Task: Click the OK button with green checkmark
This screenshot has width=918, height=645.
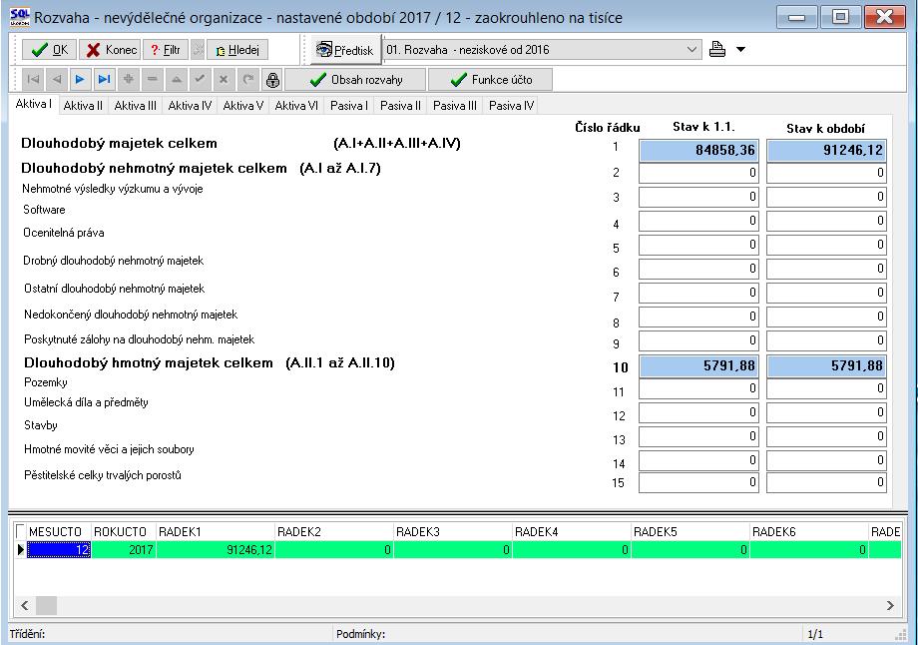Action: click(49, 50)
